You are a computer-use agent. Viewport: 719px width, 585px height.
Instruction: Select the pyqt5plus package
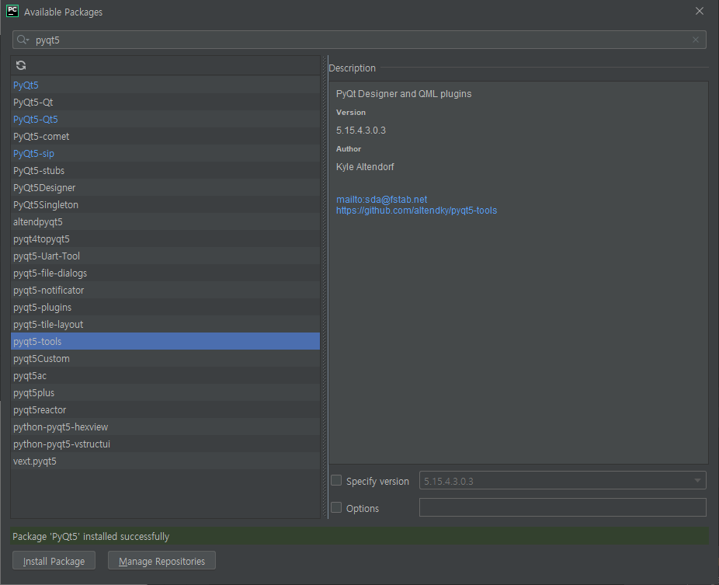coord(165,393)
